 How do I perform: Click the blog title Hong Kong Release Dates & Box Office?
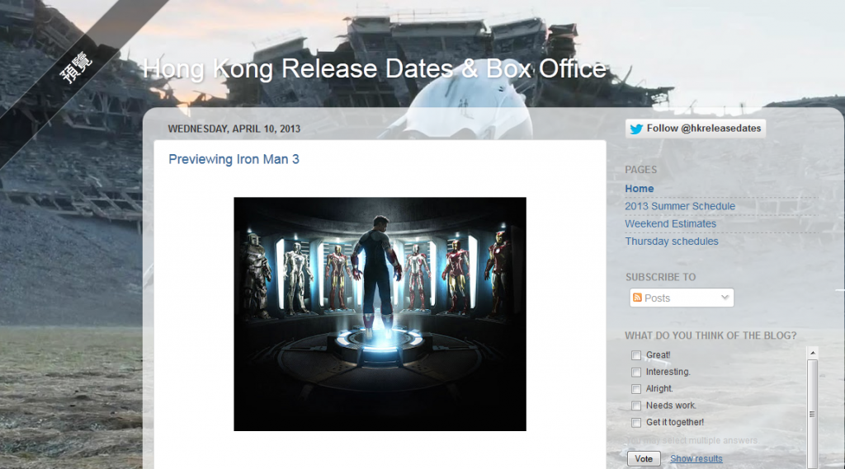(x=375, y=69)
